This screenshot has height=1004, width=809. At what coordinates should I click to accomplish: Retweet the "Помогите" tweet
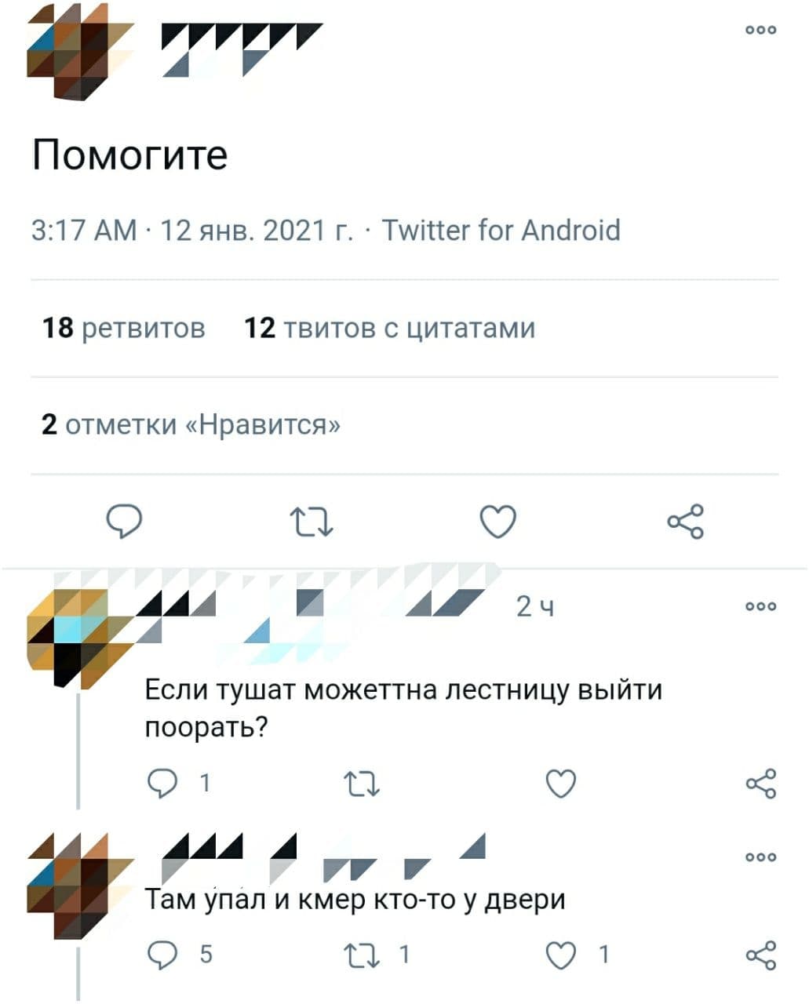(312, 522)
